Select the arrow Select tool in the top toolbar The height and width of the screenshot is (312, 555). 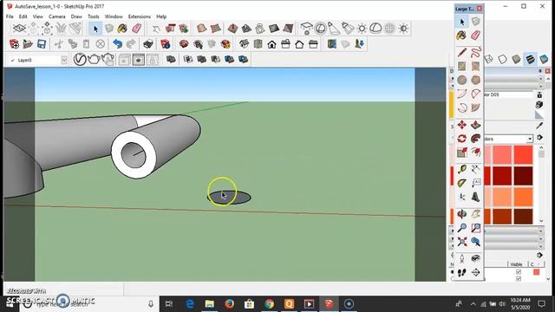click(x=95, y=29)
